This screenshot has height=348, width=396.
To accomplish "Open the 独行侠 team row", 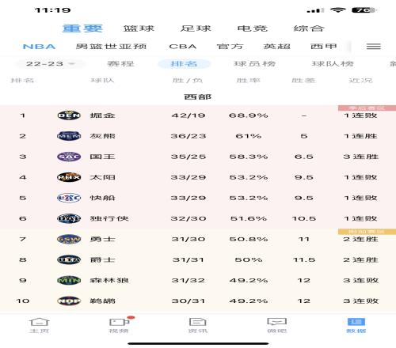I will pyautogui.click(x=198, y=218).
